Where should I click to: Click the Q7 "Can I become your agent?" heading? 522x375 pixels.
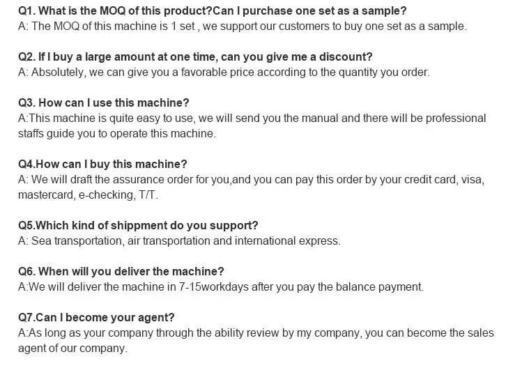96,317
